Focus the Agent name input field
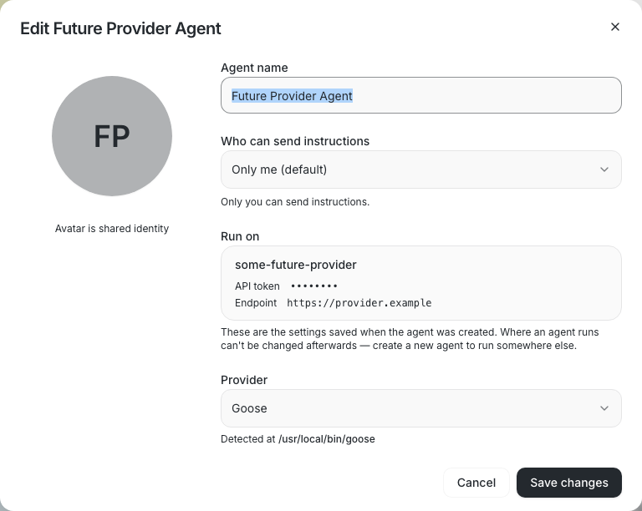This screenshot has width=642, height=511. tap(421, 96)
